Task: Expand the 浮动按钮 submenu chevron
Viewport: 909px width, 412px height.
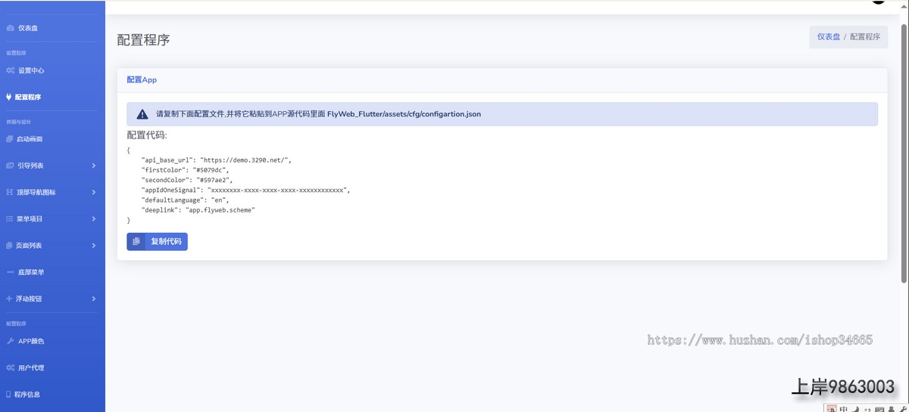Action: coord(93,299)
